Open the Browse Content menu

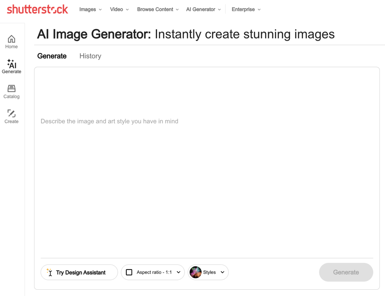158,9
